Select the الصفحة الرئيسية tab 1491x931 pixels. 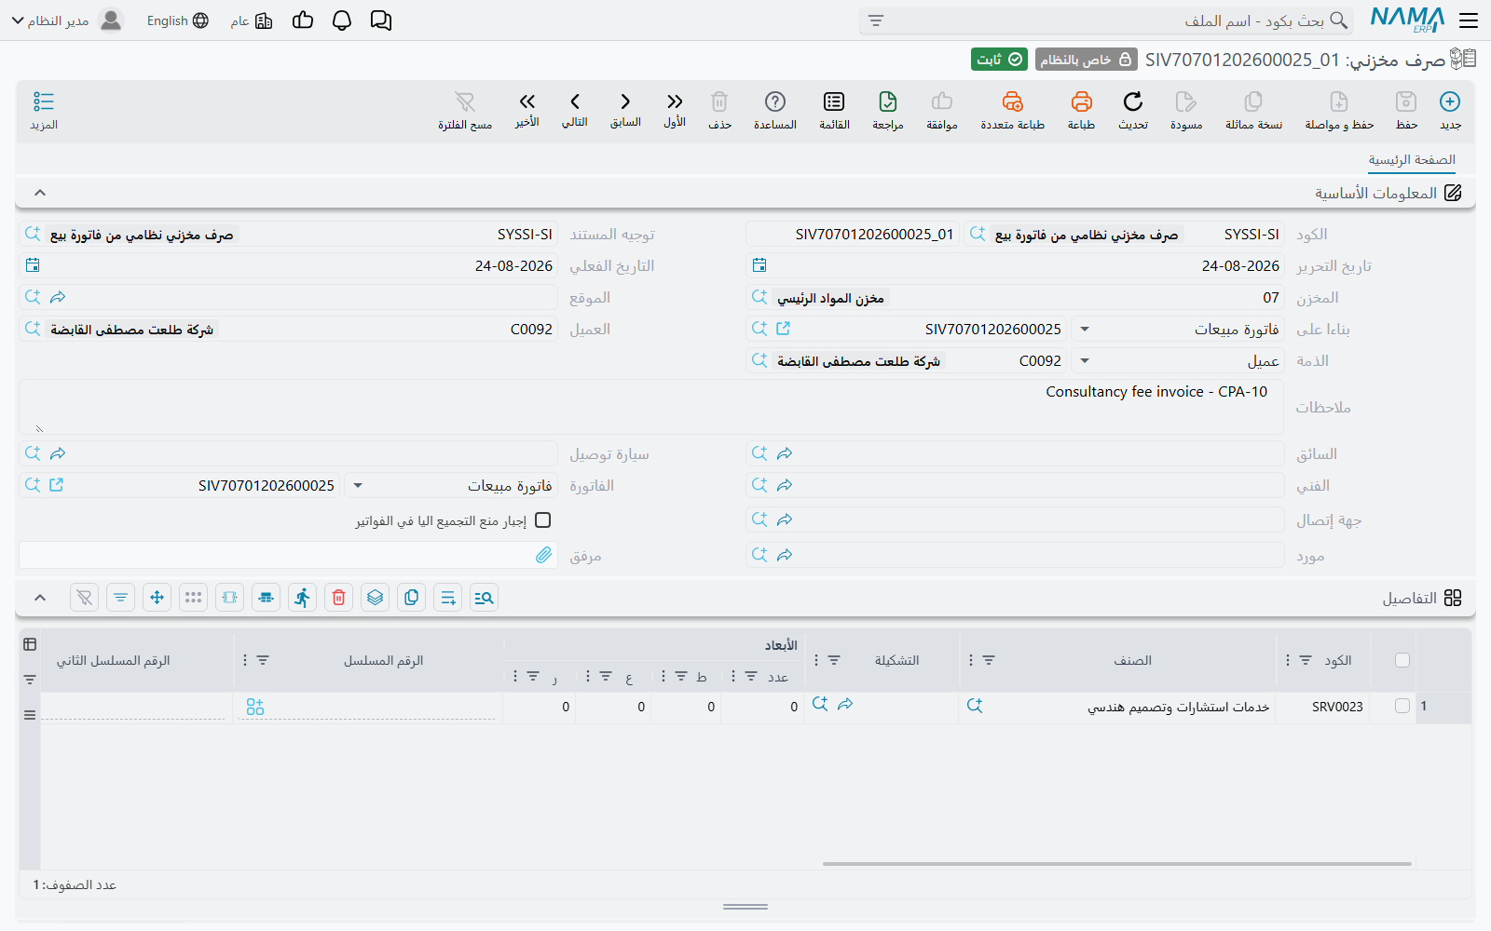coord(1412,160)
